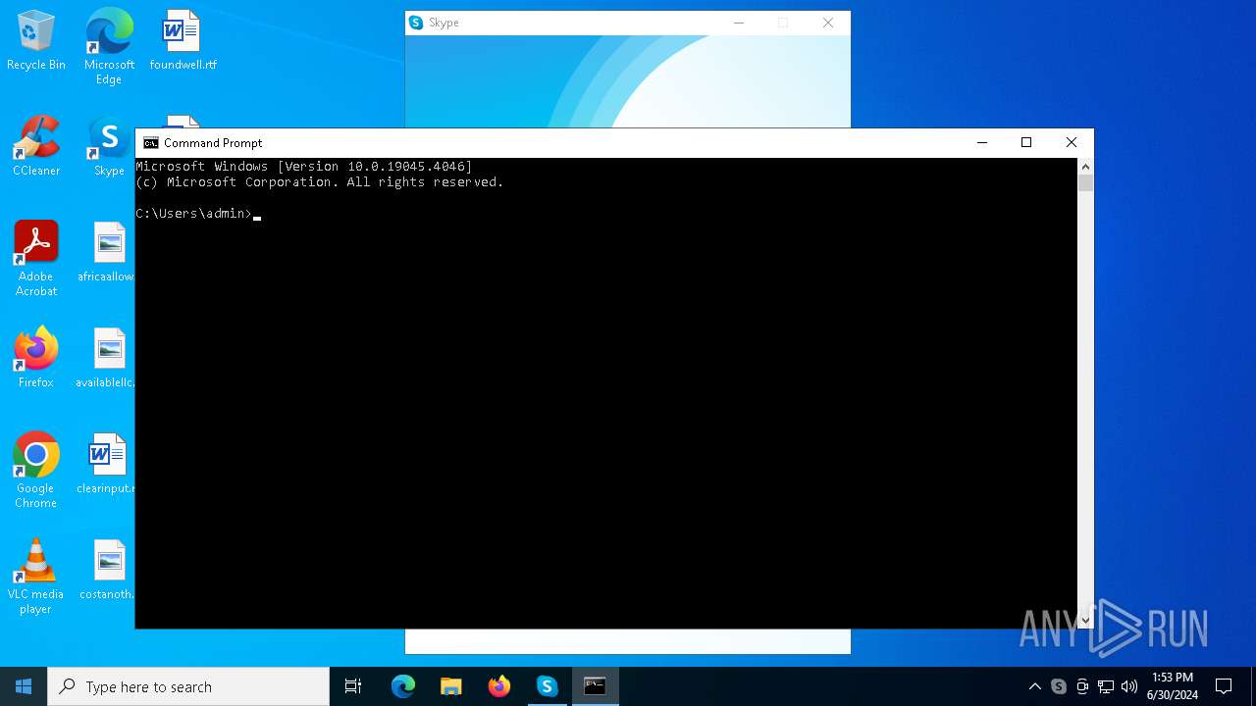Open Task View from the taskbar
Viewport: 1256px width, 706px height.
353,686
